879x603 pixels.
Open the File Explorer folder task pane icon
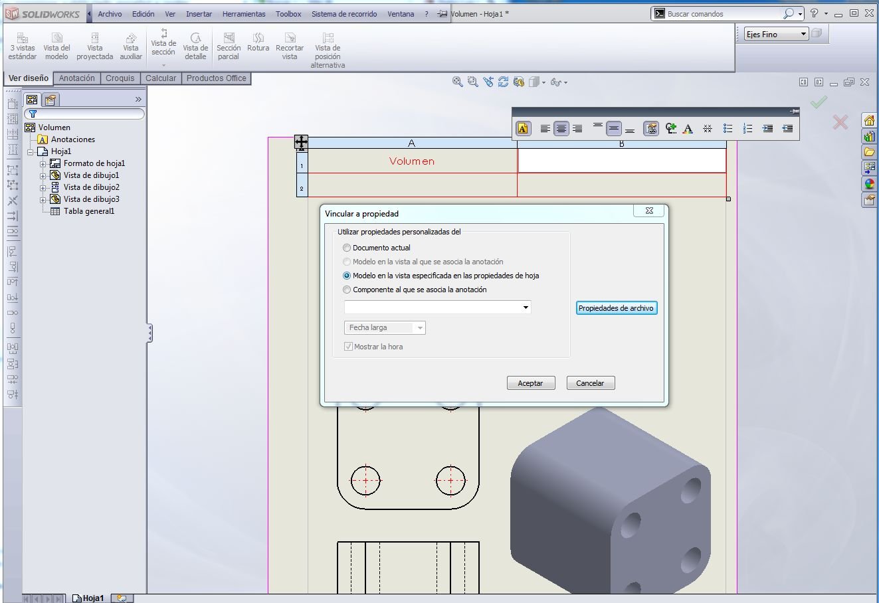[869, 152]
